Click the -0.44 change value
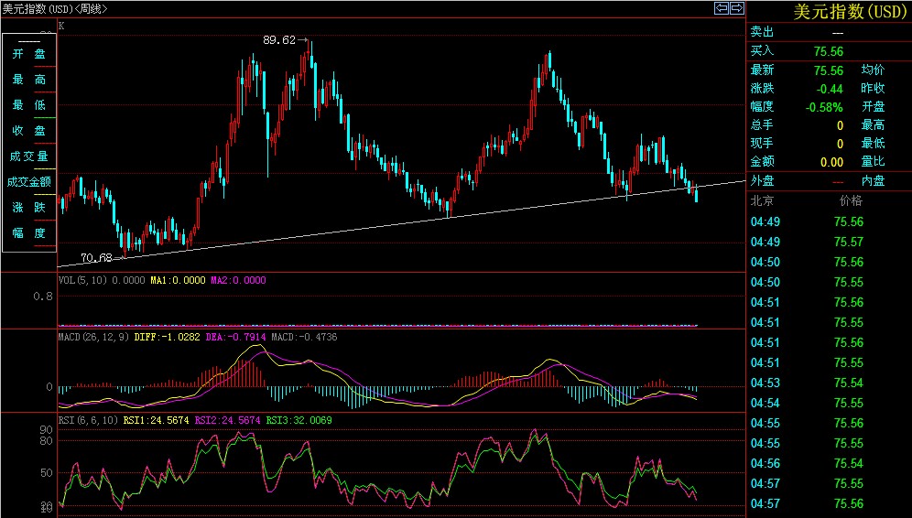Screen dimensions: 912x518 (x=830, y=89)
